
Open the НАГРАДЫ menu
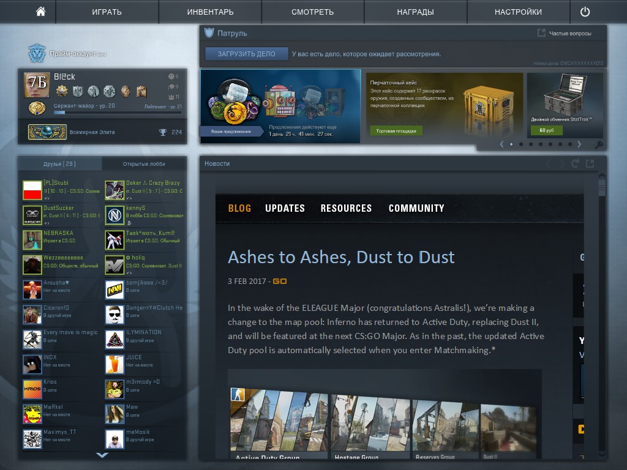pyautogui.click(x=416, y=12)
